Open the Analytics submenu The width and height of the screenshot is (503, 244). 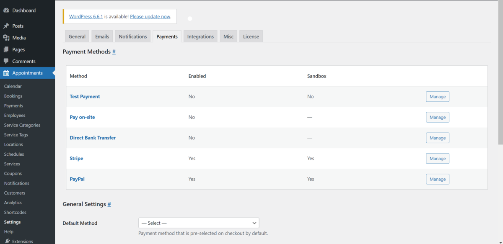tap(13, 203)
